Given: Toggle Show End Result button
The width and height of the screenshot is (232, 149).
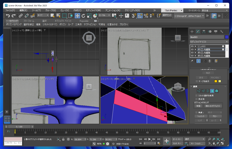Looking at the screenshot, I should (x=198, y=61).
